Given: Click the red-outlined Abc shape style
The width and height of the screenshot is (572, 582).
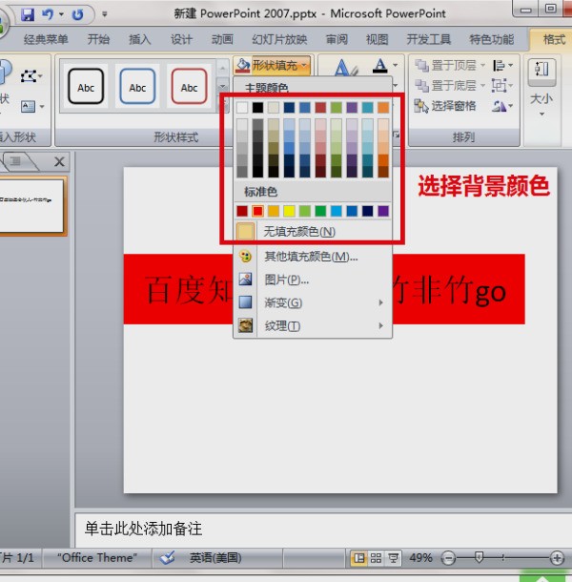Looking at the screenshot, I should 189,88.
